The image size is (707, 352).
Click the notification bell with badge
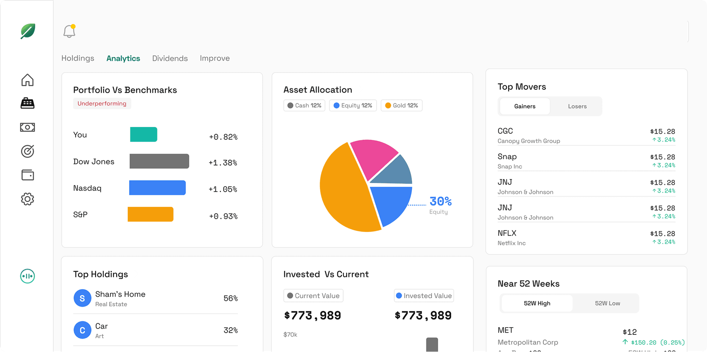click(x=68, y=31)
